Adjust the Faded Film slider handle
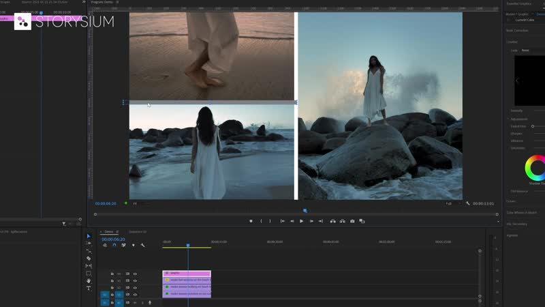Viewport: 545px width, 307px height. 533,126
